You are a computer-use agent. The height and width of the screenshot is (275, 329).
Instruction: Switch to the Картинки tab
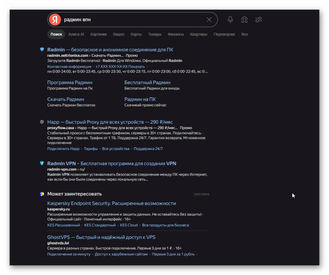(98, 34)
